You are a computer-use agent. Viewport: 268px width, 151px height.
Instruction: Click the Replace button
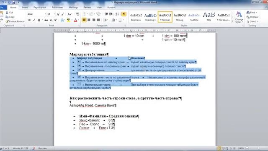pos(253,17)
